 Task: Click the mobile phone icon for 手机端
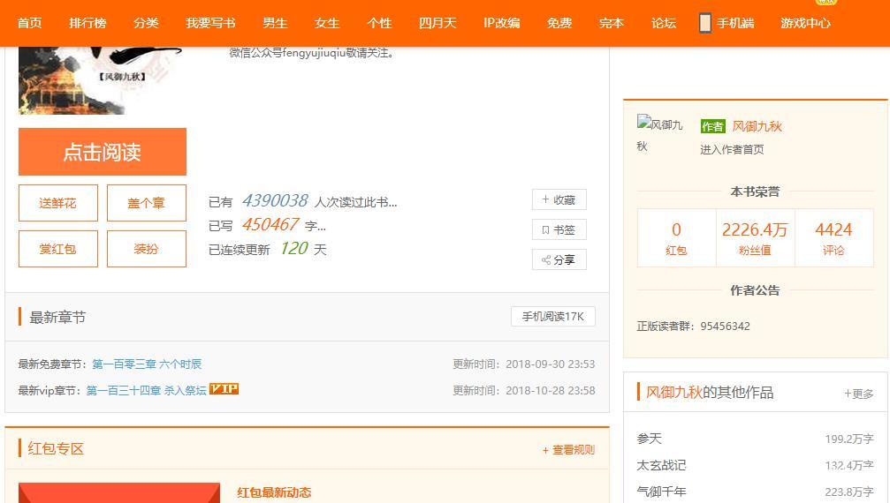point(705,23)
